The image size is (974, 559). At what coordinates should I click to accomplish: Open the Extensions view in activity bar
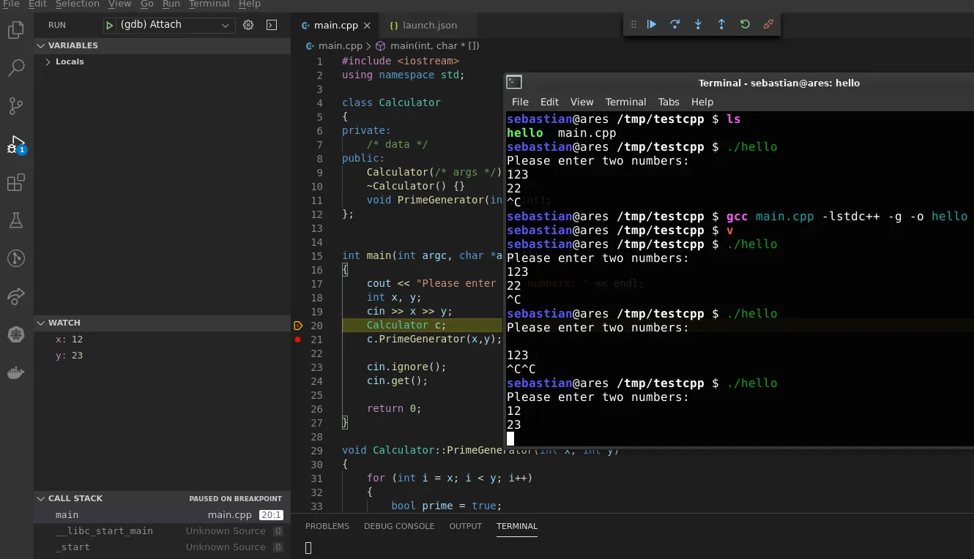[x=15, y=182]
